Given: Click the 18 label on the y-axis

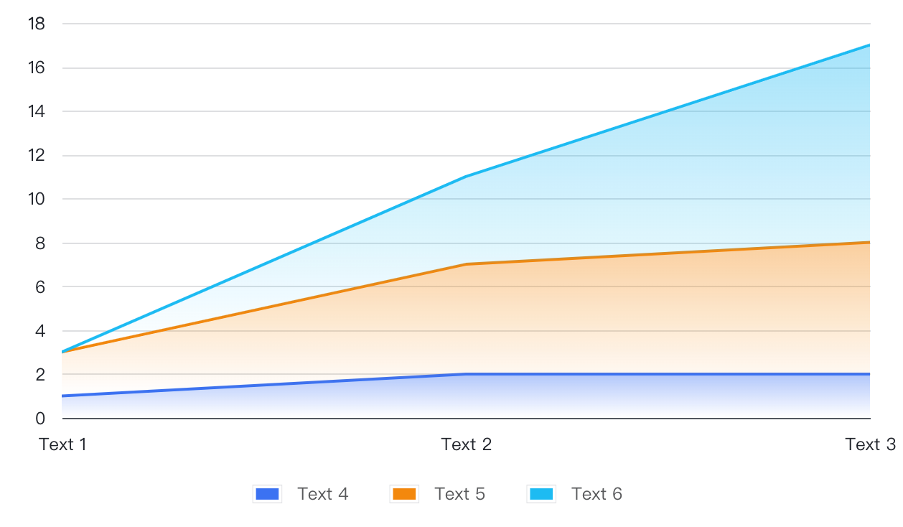Looking at the screenshot, I should click(37, 24).
